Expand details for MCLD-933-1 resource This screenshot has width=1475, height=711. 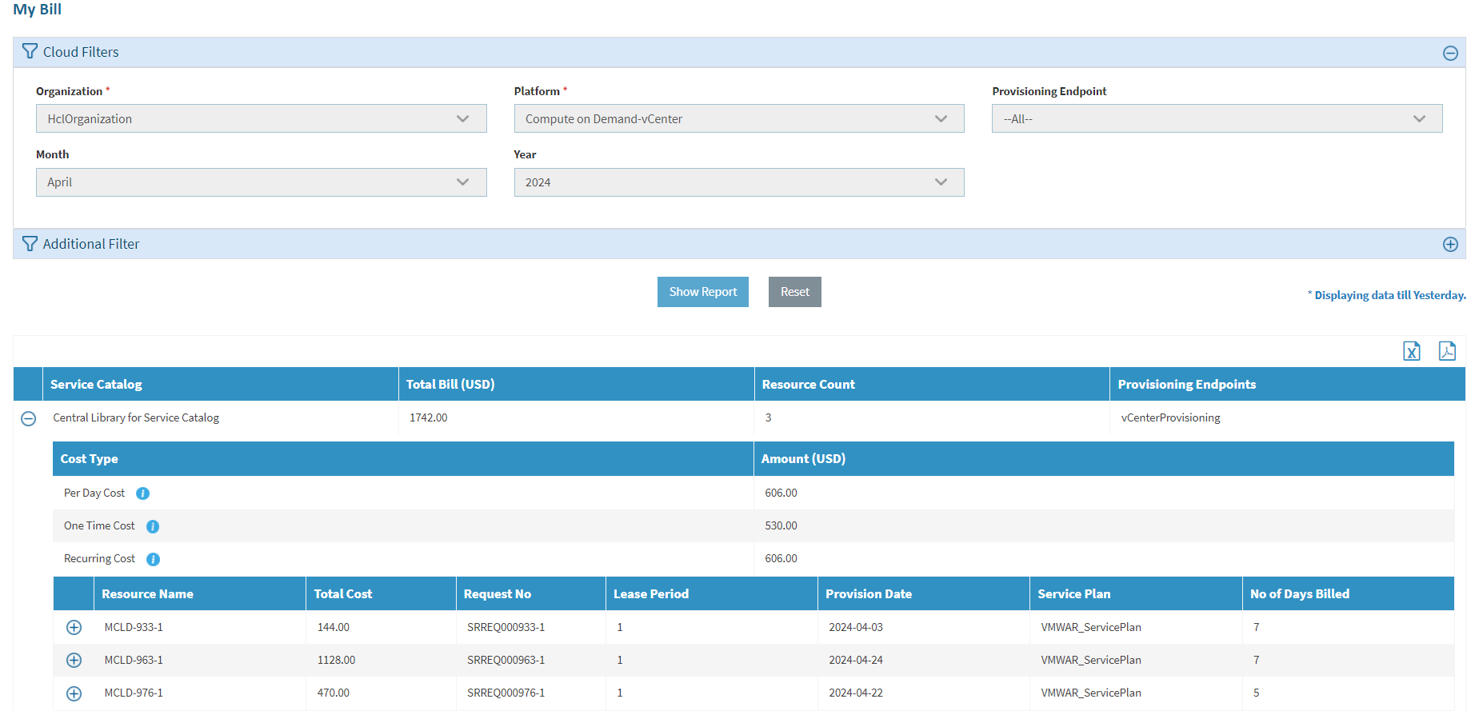pos(74,628)
